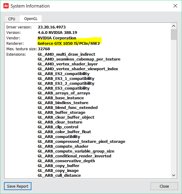This screenshot has width=182, height=194.
Task: Click the Close button
Action: point(164,186)
